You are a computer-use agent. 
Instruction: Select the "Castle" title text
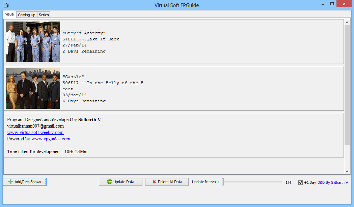pos(73,77)
